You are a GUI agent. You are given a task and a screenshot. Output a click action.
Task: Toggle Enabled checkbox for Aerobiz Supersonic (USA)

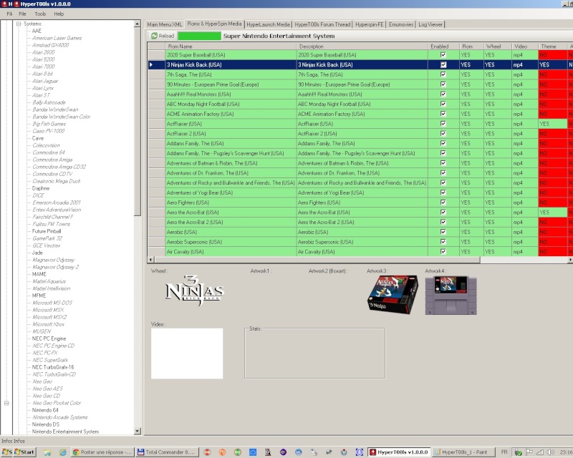tap(443, 242)
